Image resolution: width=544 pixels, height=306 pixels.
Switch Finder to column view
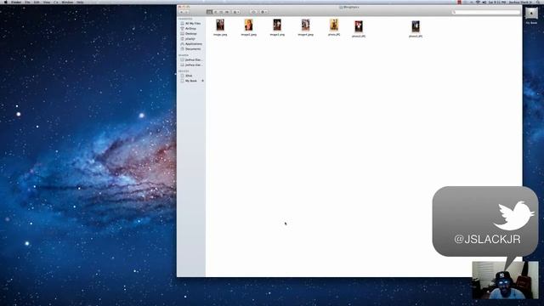point(221,12)
